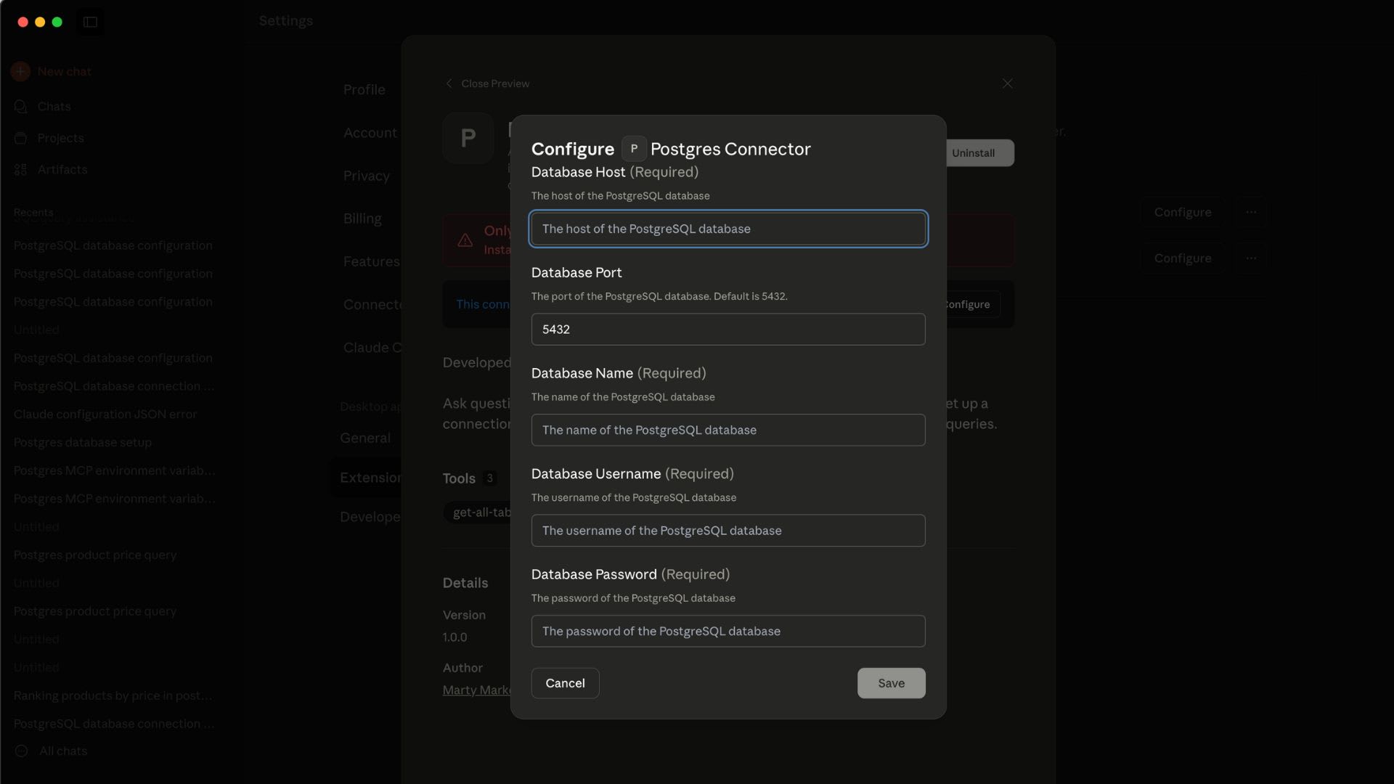The image size is (1394, 784).
Task: Save the connector configuration
Action: click(x=891, y=683)
